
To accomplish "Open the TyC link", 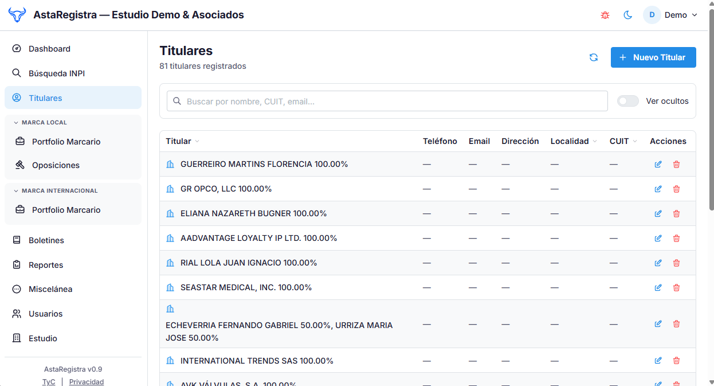I will [x=49, y=381].
